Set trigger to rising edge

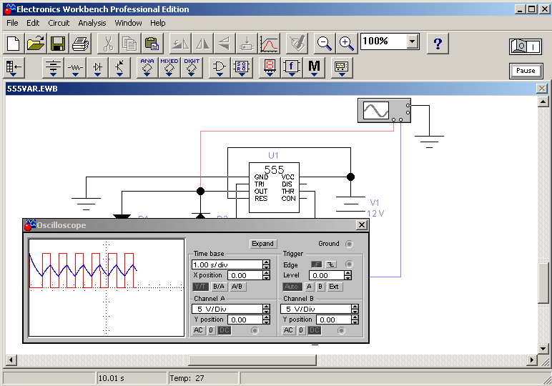[317, 264]
